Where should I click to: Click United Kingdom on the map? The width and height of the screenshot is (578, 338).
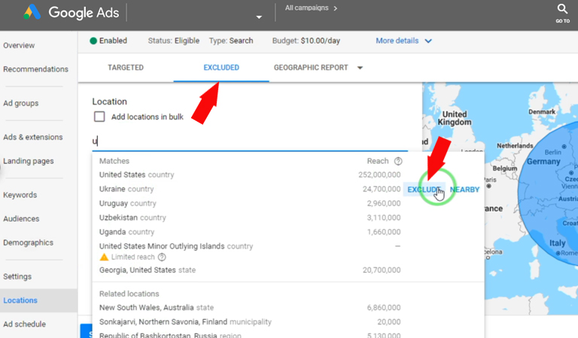pos(455,118)
